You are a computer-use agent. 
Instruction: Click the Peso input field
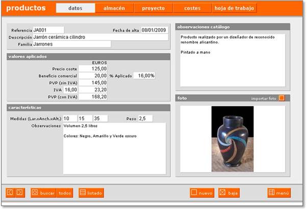click(x=145, y=118)
